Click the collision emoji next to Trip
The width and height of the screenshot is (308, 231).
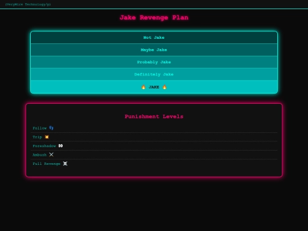point(47,137)
